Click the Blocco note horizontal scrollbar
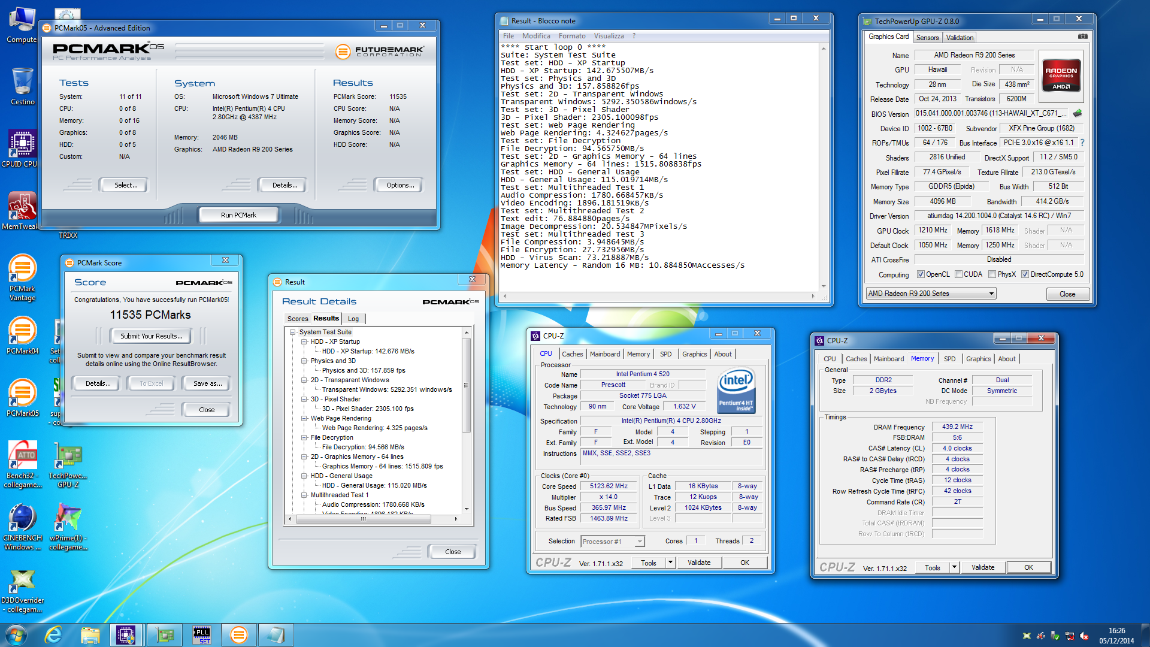This screenshot has height=647, width=1150. point(659,296)
